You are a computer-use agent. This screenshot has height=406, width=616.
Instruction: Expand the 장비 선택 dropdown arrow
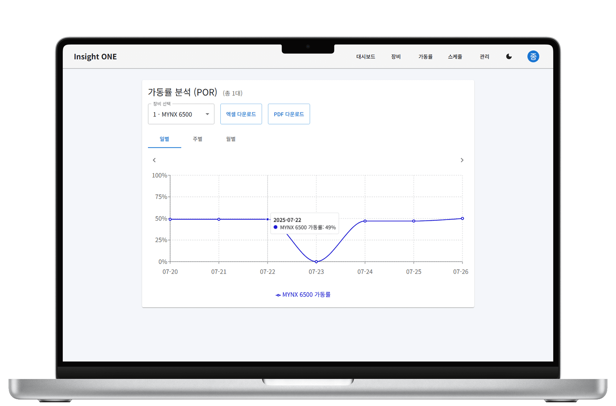pos(207,114)
